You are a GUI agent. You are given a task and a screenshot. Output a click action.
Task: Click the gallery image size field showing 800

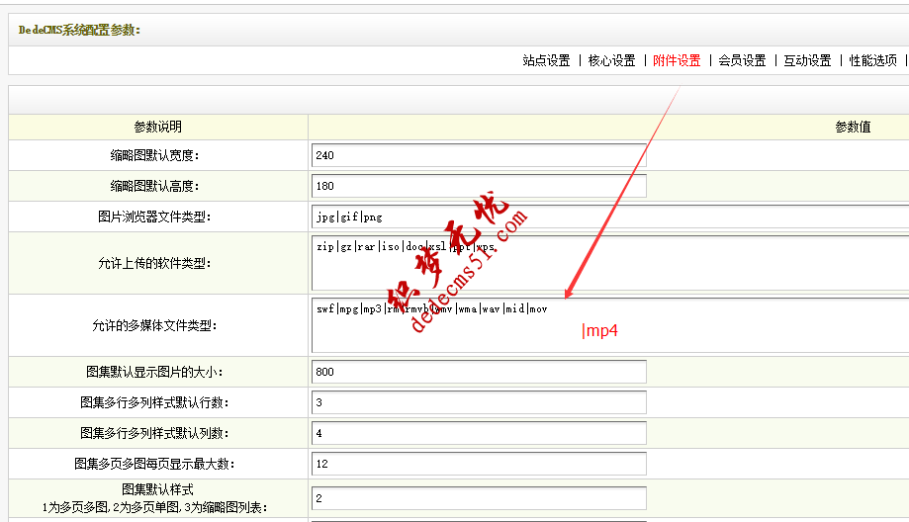478,372
